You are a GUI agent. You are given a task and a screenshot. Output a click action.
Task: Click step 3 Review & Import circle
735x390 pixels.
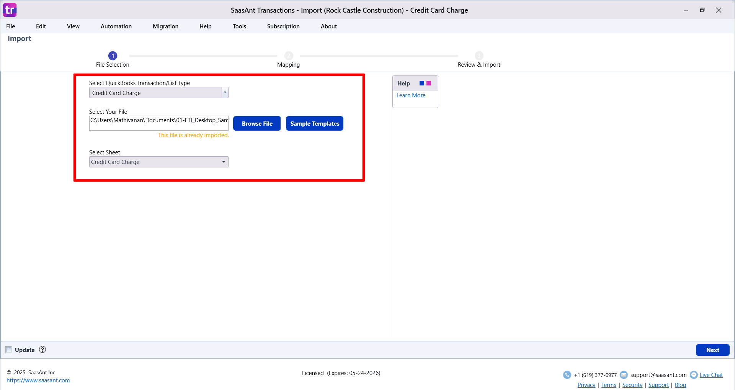[479, 56]
